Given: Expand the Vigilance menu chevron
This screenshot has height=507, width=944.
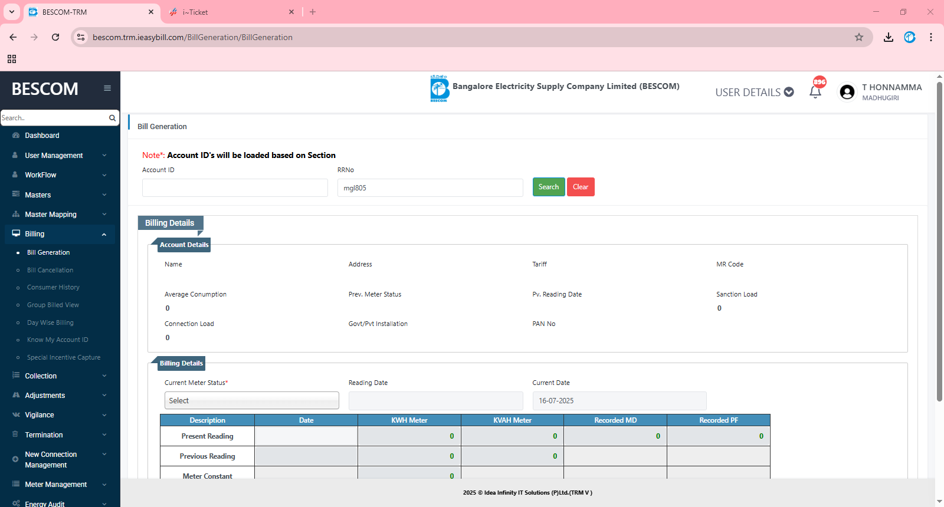Looking at the screenshot, I should pyautogui.click(x=104, y=415).
